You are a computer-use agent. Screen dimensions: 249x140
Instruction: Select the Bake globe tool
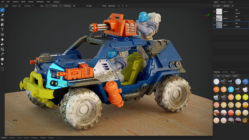[2, 59]
